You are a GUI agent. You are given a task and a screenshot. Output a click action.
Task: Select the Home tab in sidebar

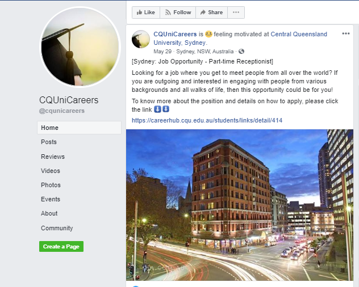point(79,128)
